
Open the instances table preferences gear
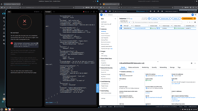[195, 22]
